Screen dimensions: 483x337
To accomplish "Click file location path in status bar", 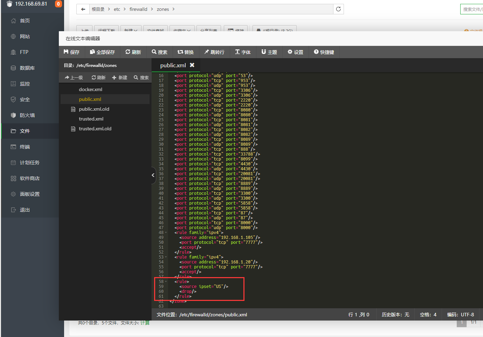I will coord(202,315).
